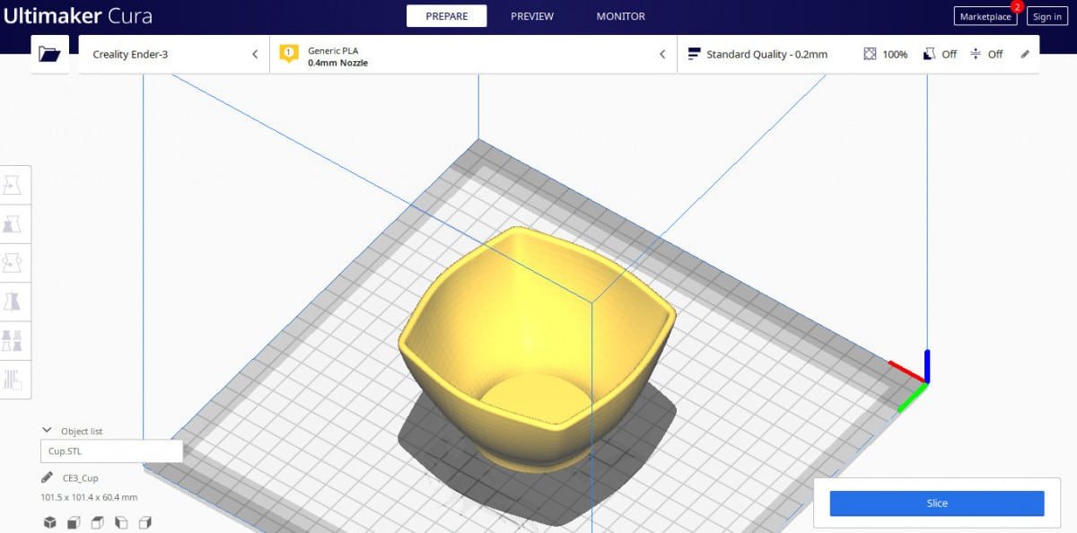Click the pencil icon beside CE3_Cup

click(47, 478)
